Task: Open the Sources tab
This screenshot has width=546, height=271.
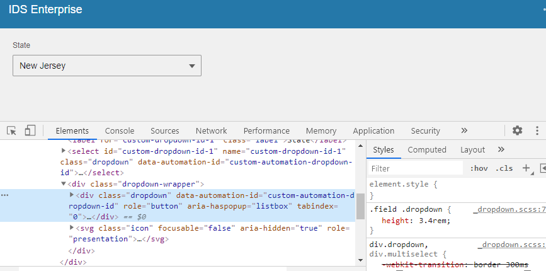Action: point(165,131)
